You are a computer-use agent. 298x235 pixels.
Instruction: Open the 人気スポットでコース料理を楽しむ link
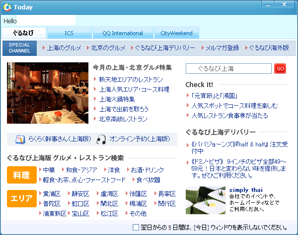[x=234, y=106]
